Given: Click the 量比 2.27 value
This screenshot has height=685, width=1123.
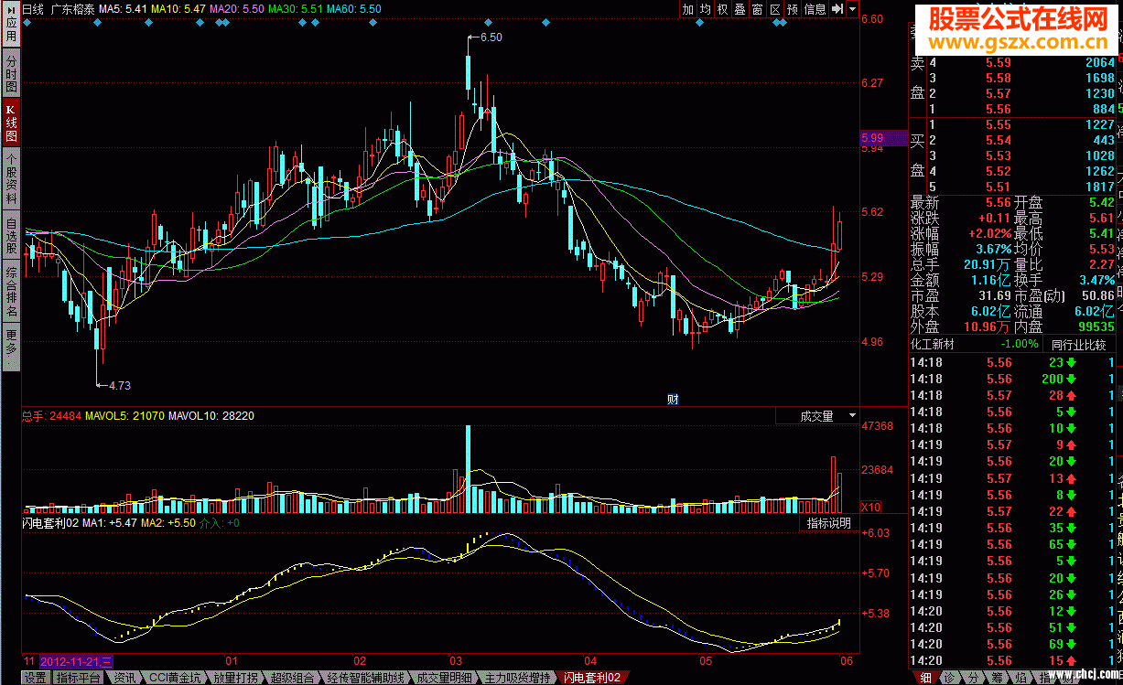Looking at the screenshot, I should point(1101,264).
